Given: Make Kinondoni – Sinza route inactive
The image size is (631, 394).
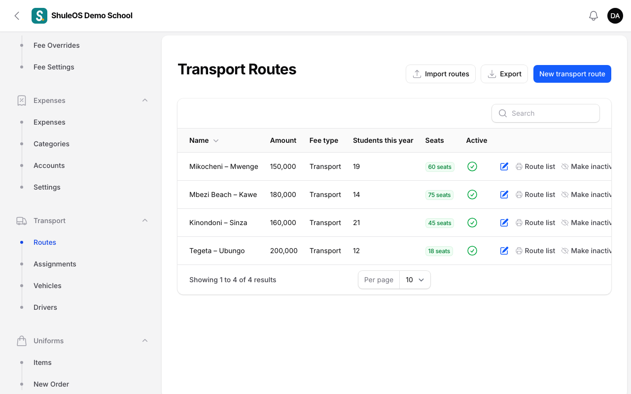Looking at the screenshot, I should pyautogui.click(x=586, y=223).
